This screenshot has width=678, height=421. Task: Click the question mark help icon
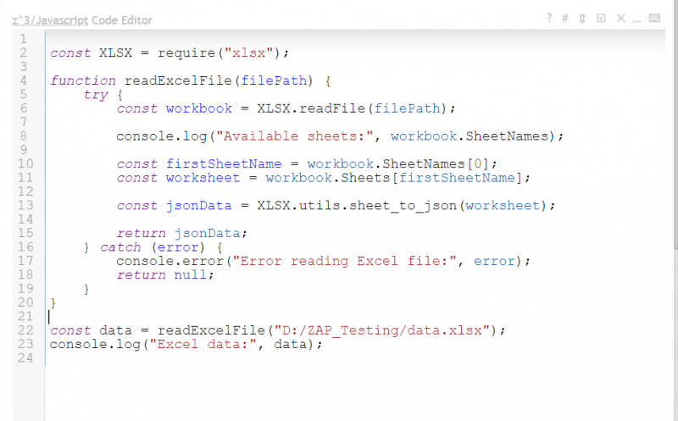(x=549, y=18)
